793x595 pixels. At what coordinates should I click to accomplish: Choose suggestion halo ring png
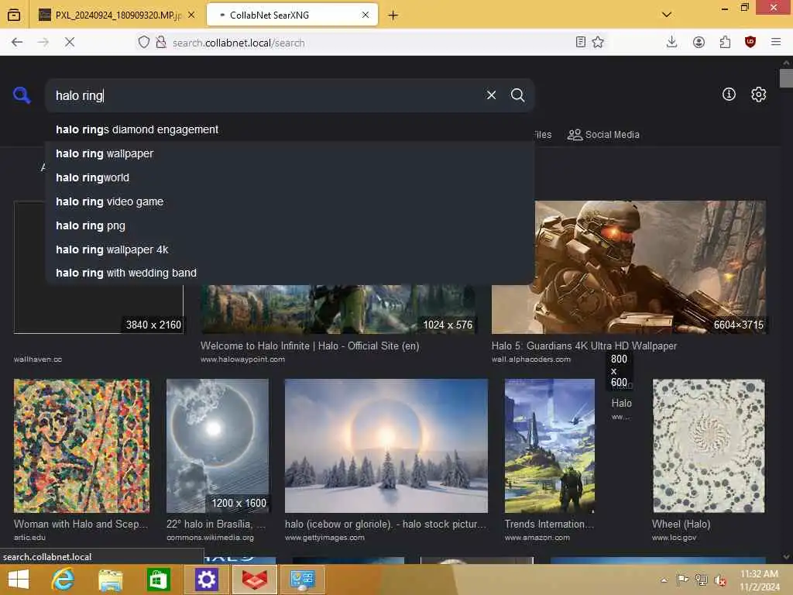290,225
